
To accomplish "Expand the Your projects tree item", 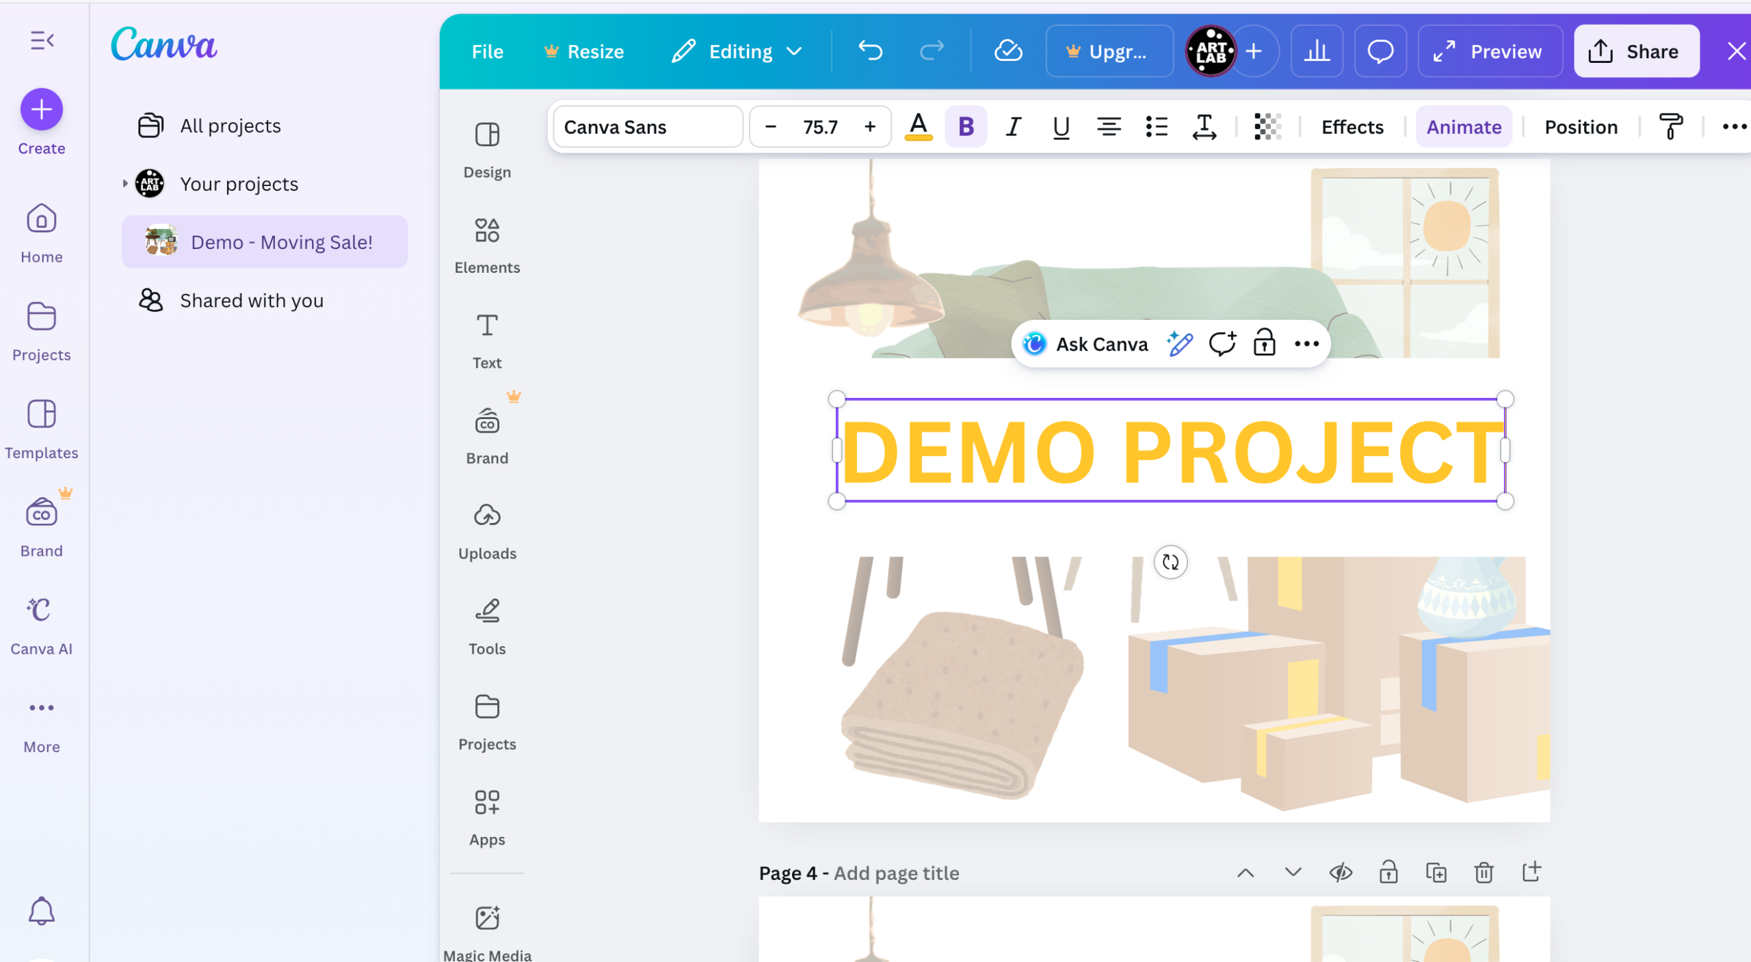I will click(x=125, y=183).
